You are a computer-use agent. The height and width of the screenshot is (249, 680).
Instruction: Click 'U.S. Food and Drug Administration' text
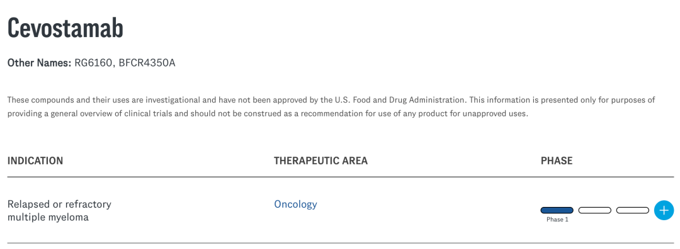pyautogui.click(x=403, y=100)
